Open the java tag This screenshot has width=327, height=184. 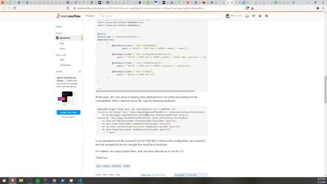click(x=99, y=166)
